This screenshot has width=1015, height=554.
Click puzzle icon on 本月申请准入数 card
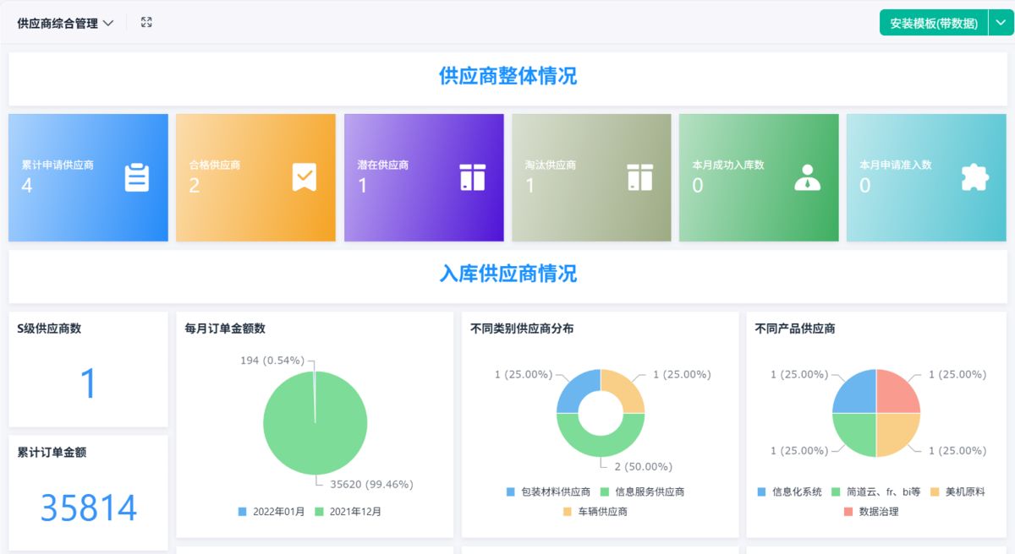(974, 177)
